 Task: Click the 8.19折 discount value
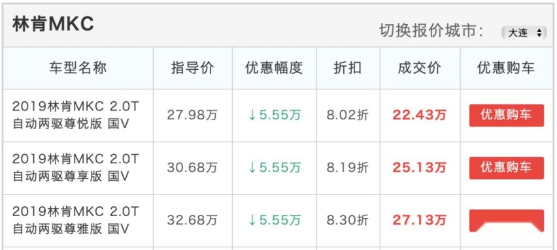(348, 168)
